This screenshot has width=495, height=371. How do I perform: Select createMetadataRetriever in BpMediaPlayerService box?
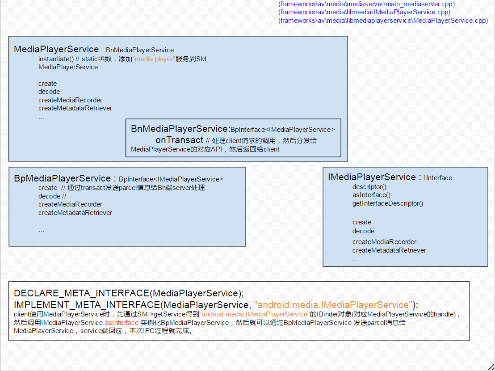75,213
